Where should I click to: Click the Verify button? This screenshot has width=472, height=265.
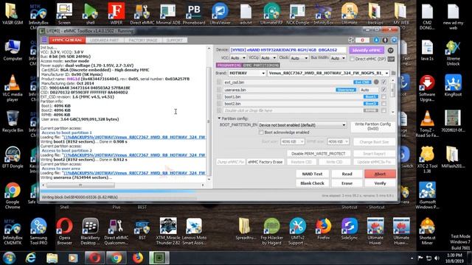pos(380,183)
